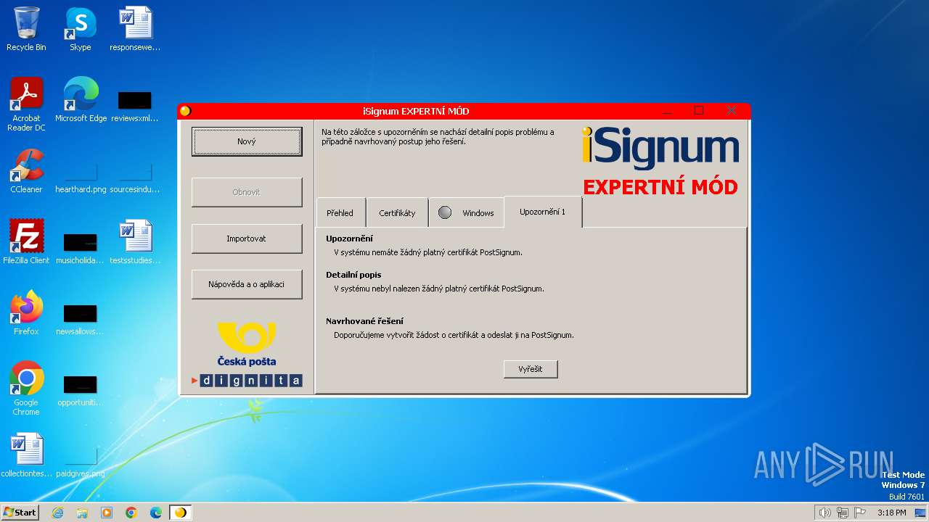
Task: Click the iSignum taskbar button
Action: (180, 513)
